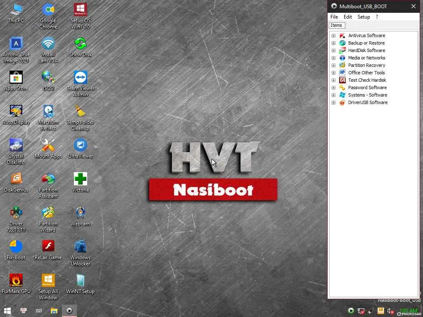The height and width of the screenshot is (317, 423).
Task: Run Temp Folder Cleanup shortcut
Action: 81,118
